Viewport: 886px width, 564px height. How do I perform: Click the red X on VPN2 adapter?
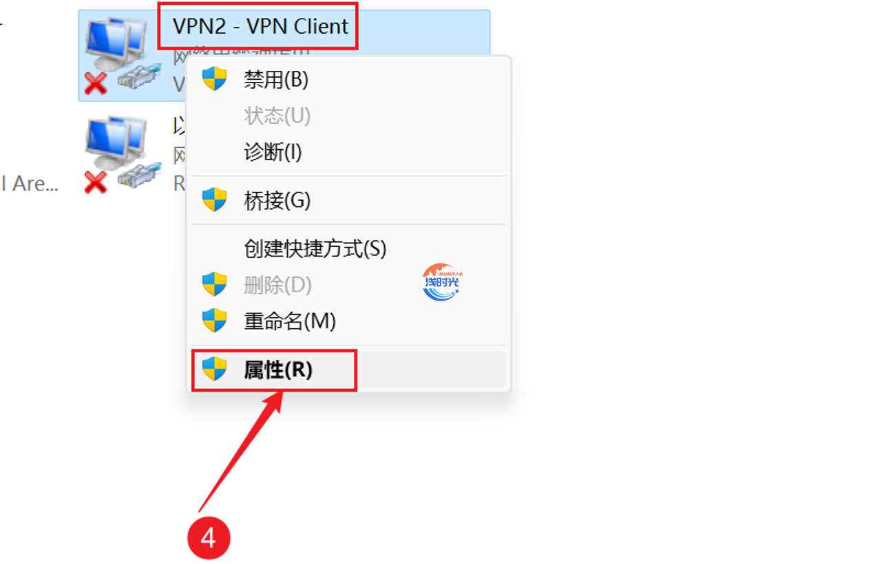(96, 84)
